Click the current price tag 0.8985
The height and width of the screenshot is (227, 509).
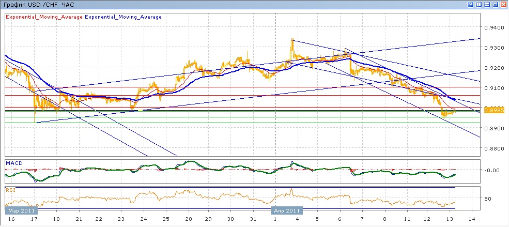click(495, 111)
